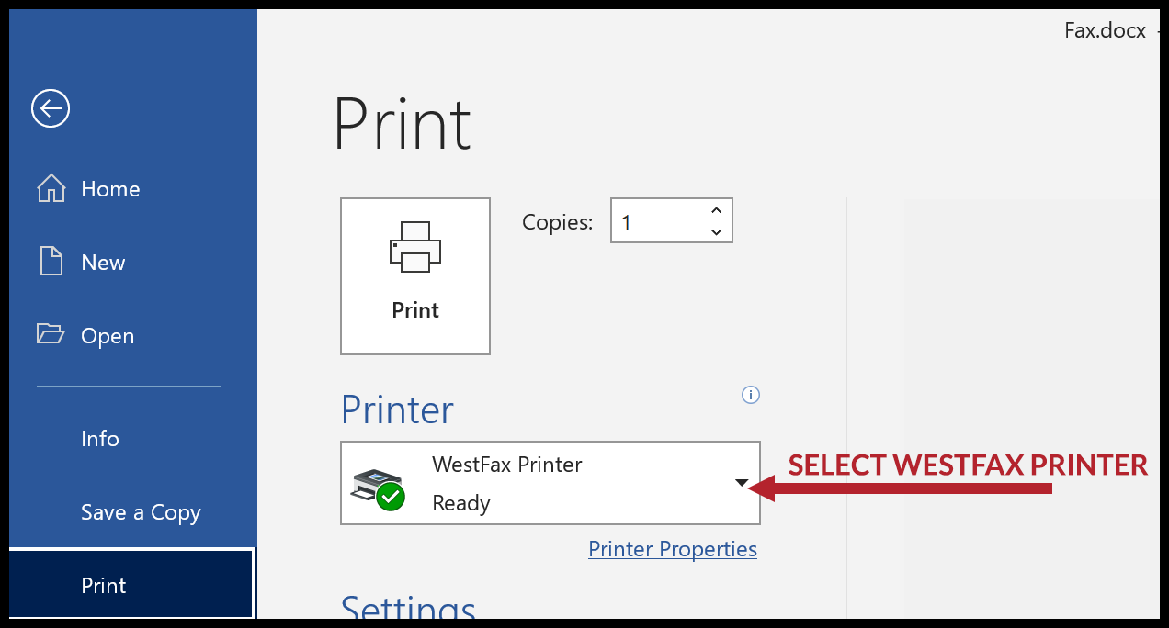
Task: Click the large Print button
Action: click(414, 275)
